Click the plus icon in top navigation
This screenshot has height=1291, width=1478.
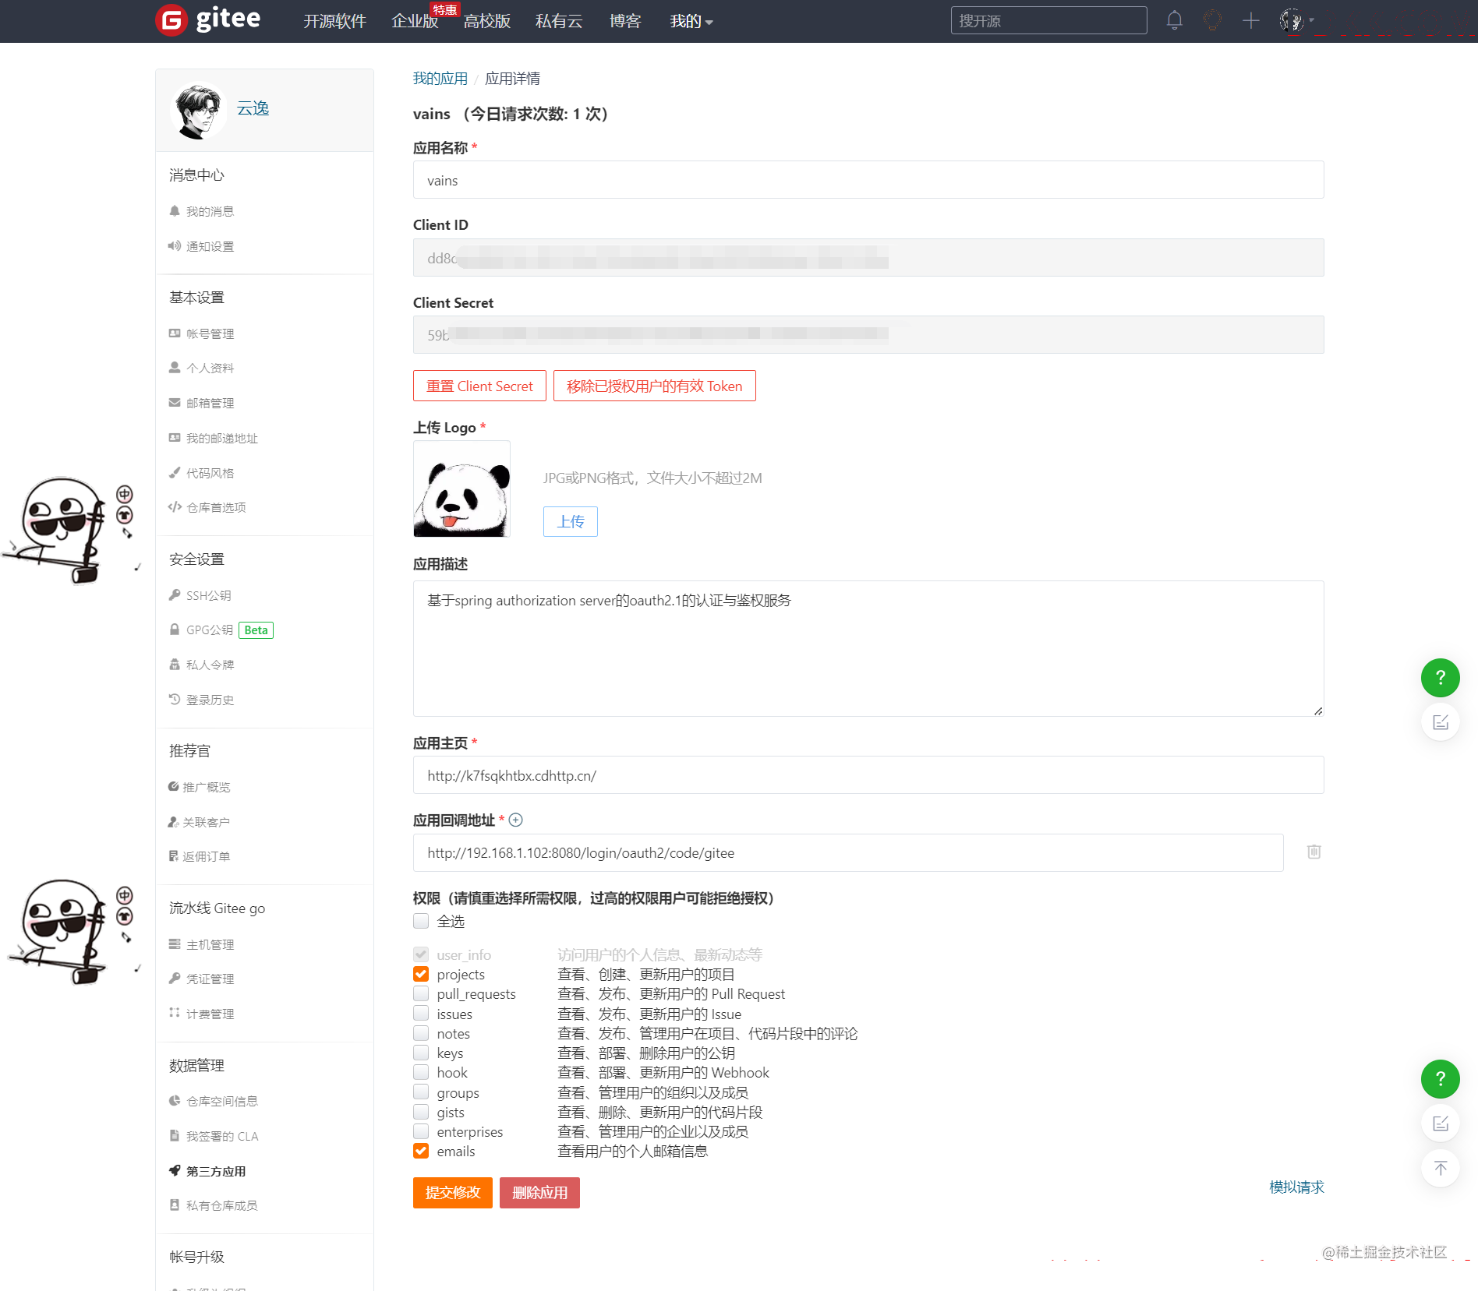click(1250, 20)
